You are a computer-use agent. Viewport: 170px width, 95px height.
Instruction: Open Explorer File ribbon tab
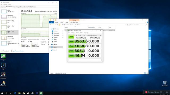52,22
